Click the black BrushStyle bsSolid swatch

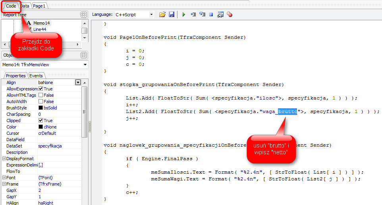point(41,108)
